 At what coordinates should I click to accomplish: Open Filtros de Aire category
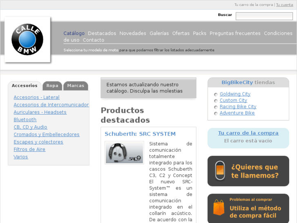tap(29, 149)
